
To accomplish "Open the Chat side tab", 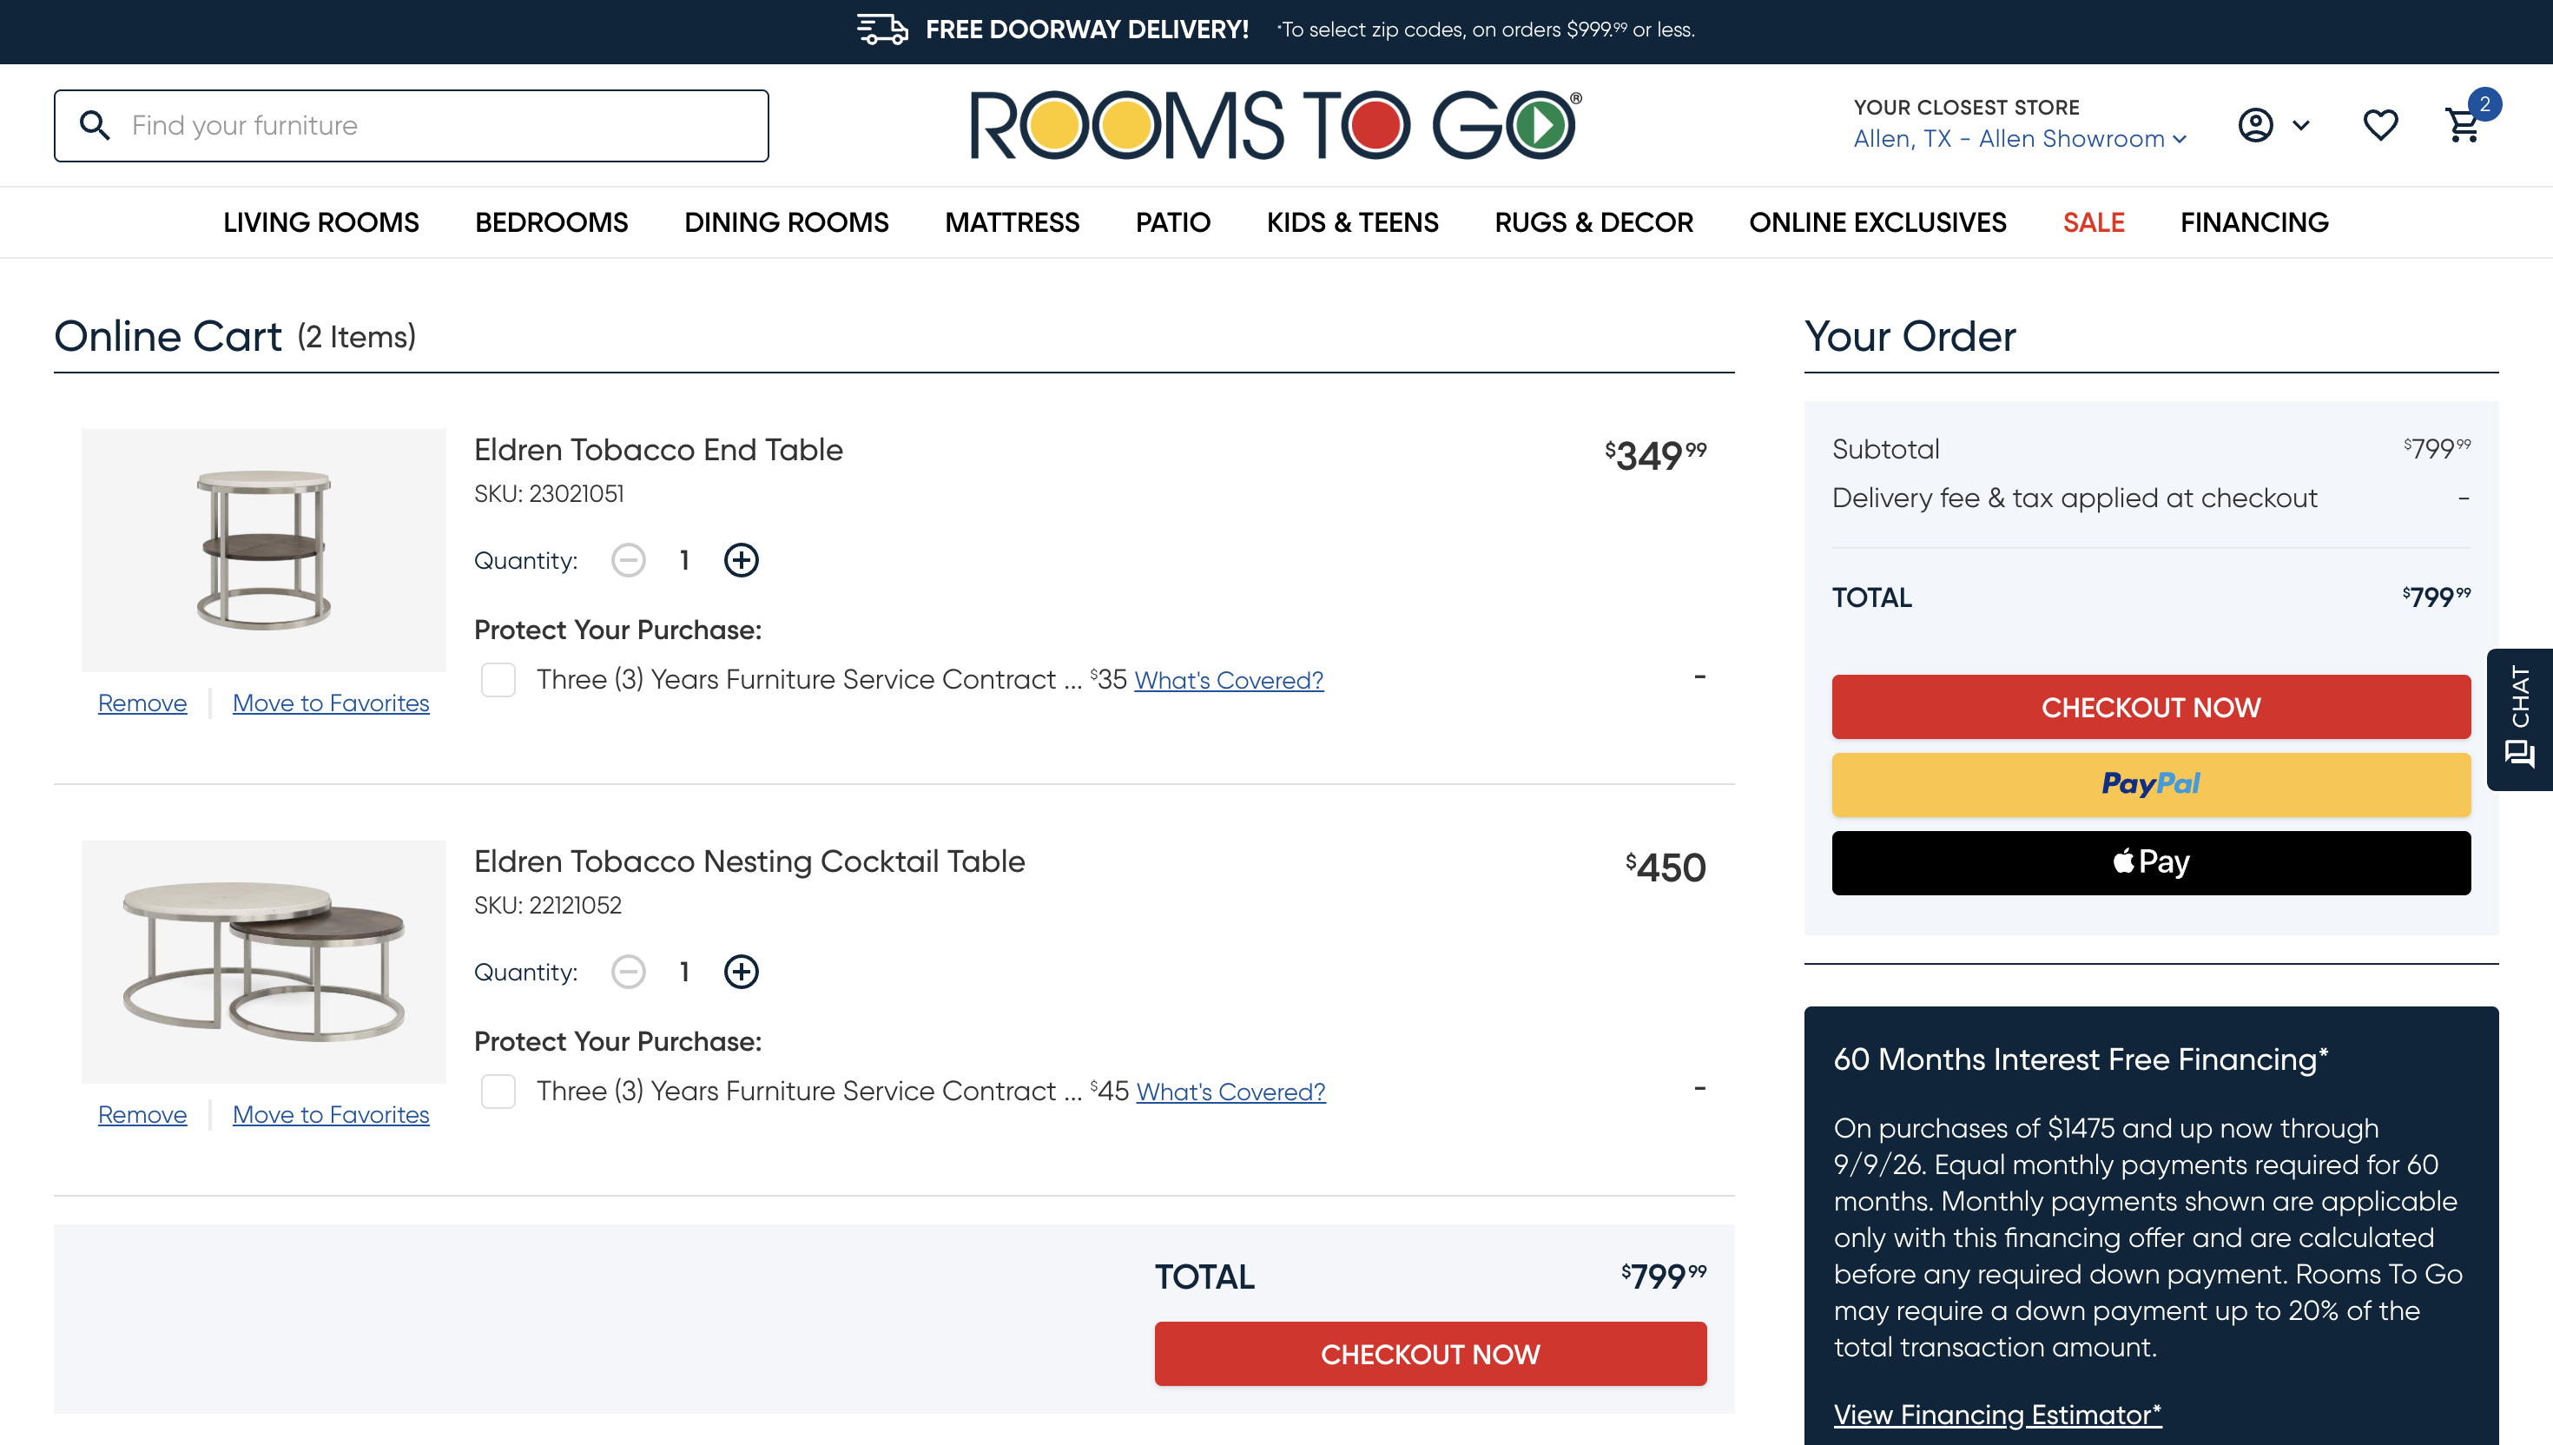I will pyautogui.click(x=2519, y=720).
